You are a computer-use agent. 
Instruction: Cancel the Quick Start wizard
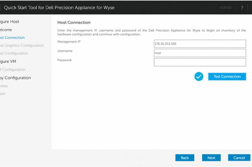coord(239,158)
